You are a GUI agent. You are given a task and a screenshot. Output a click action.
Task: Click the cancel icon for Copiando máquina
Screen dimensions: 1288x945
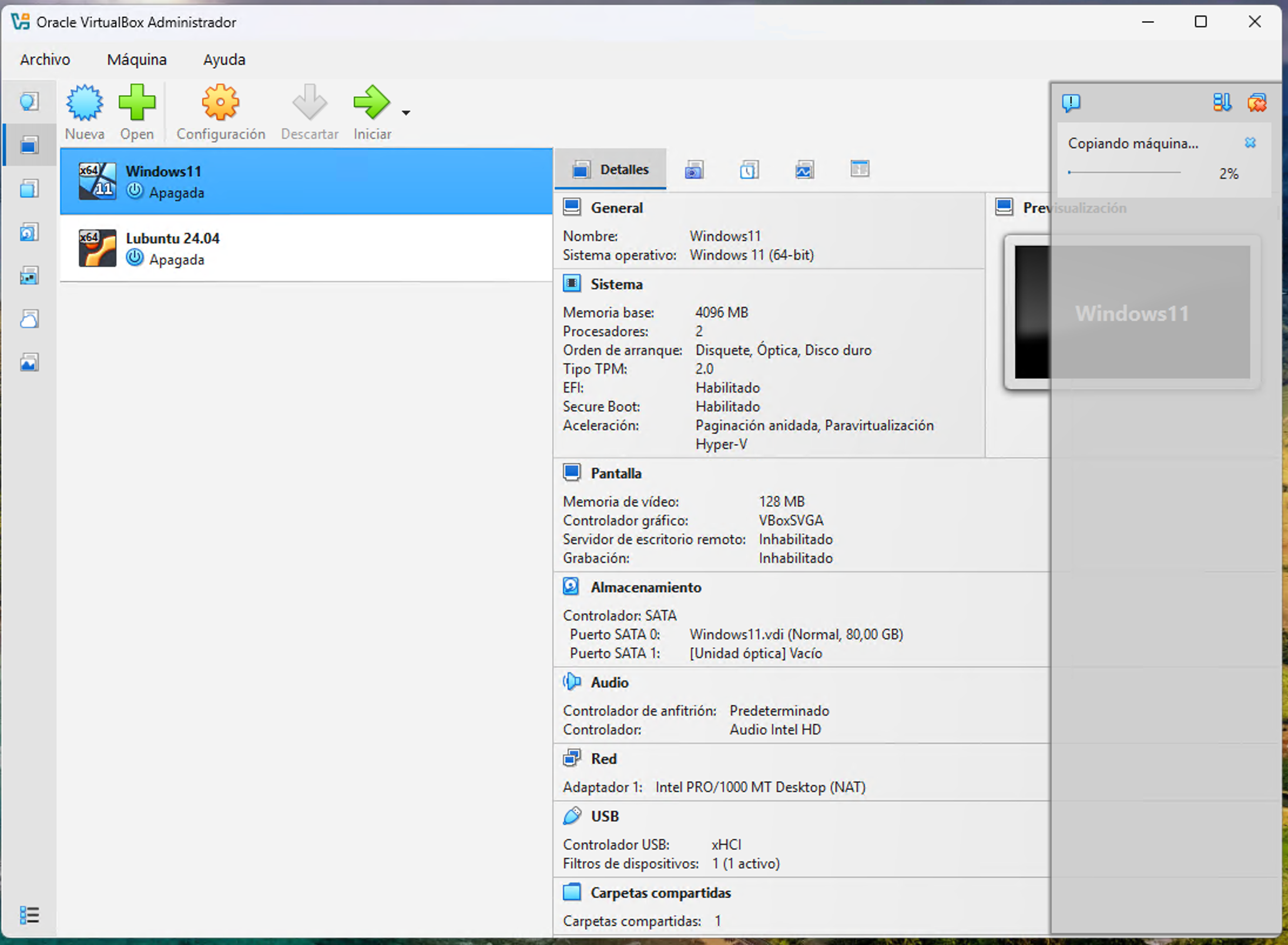1250,143
